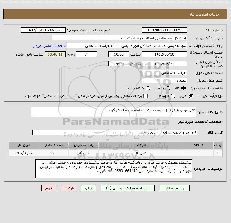This screenshot has width=231, height=223.
Task: Click the remaining days field showing 7
Action: (86, 54)
